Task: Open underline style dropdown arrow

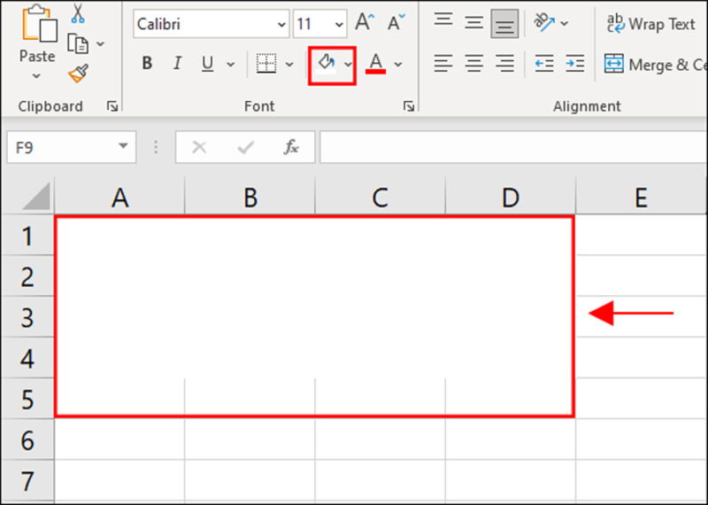Action: 231,64
